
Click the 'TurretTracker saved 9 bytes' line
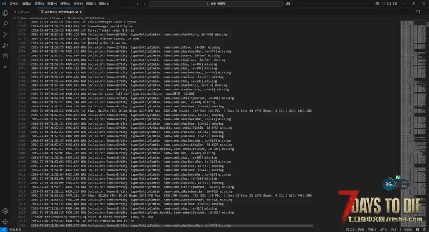tap(82, 30)
